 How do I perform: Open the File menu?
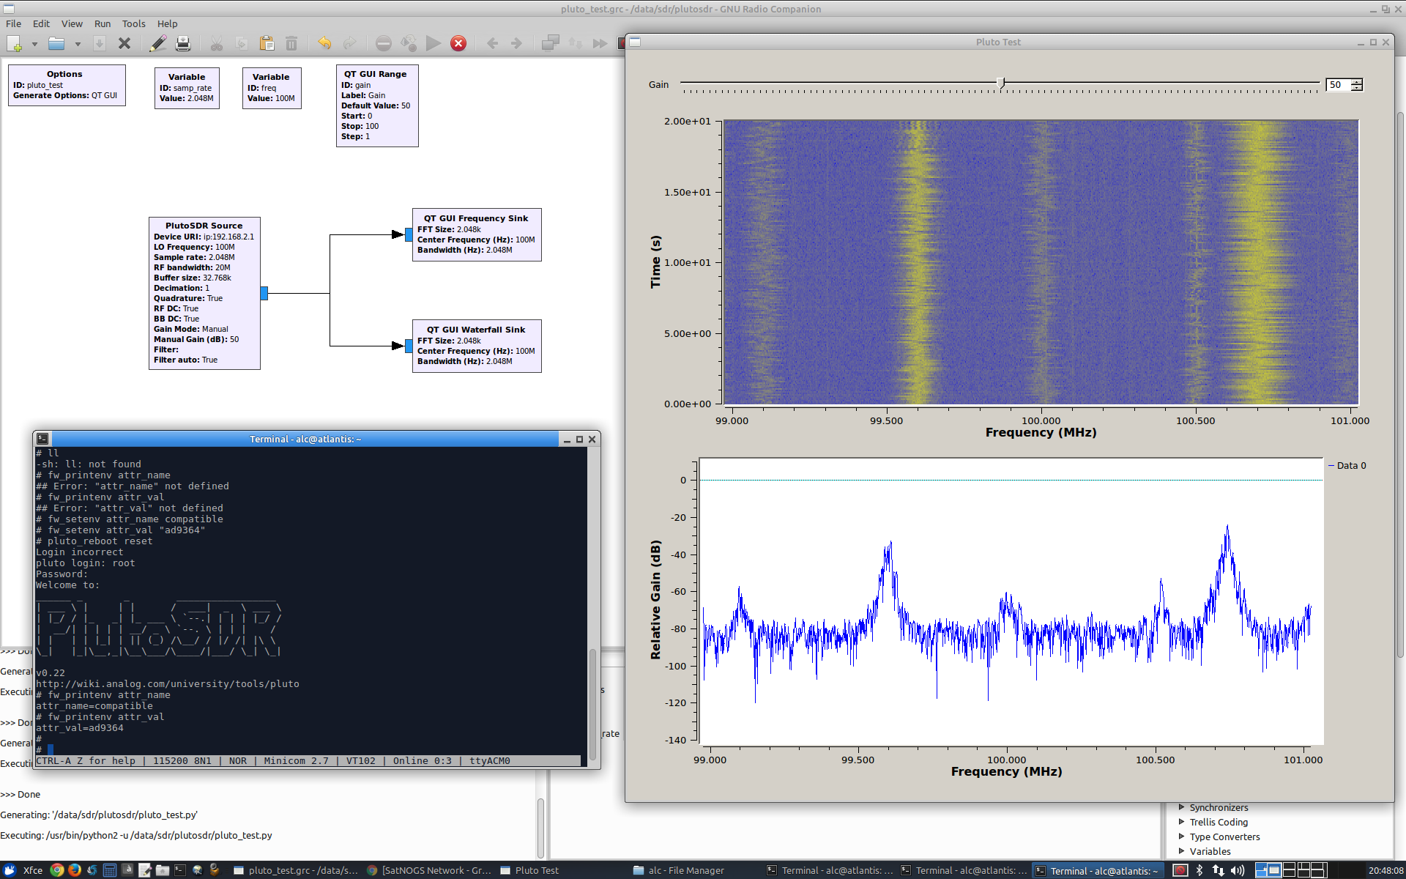click(x=13, y=23)
